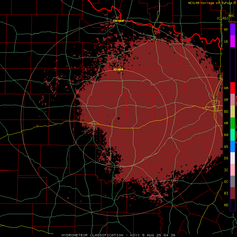Click the KDYX radar site identifier

coord(135,235)
